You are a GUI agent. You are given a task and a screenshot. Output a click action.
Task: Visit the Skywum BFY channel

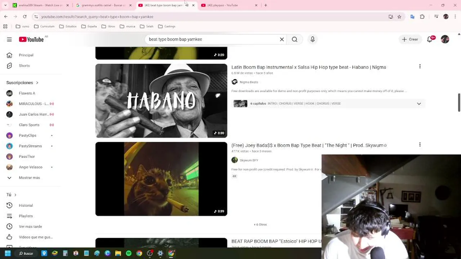tap(249, 160)
